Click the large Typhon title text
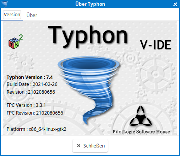This screenshot has height=156, width=180. click(x=88, y=36)
